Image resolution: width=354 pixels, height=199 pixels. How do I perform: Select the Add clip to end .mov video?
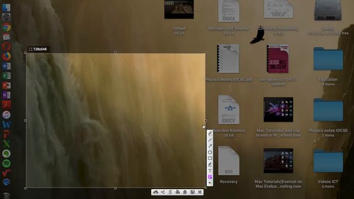(278, 109)
